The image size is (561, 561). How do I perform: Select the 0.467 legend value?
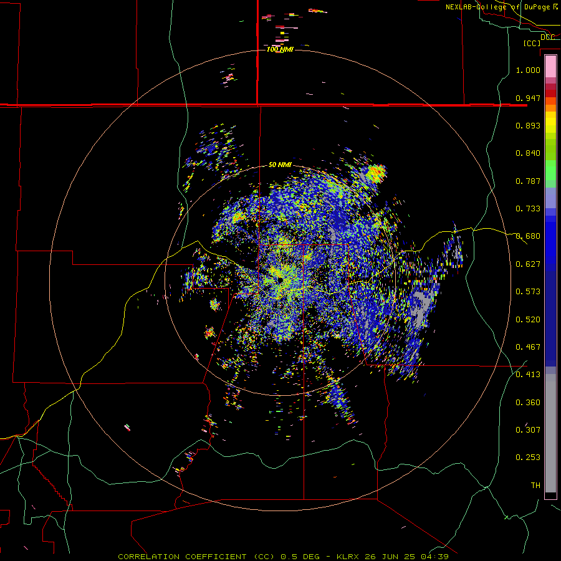[x=528, y=347]
